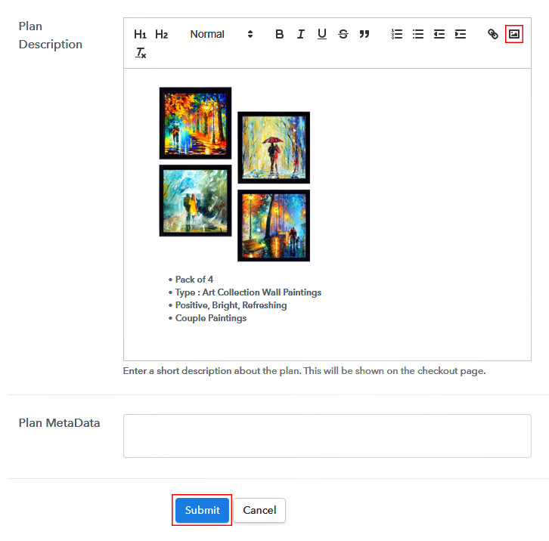Toggle strikethrough formatting
Viewport: 549px width, 541px height.
point(343,34)
